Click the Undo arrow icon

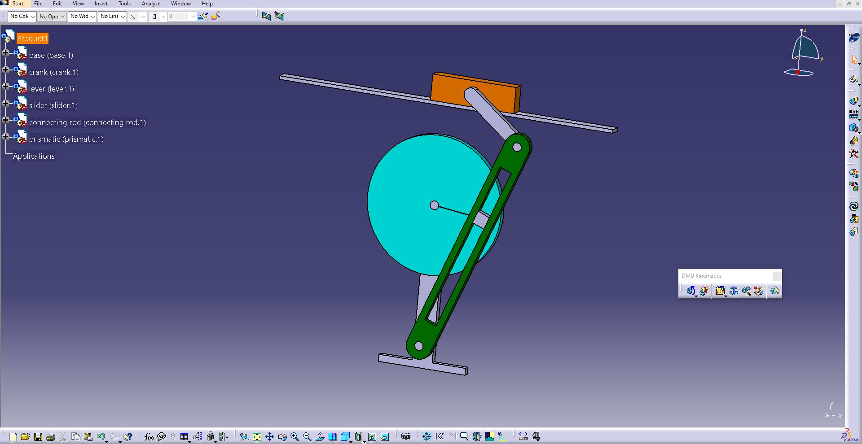pyautogui.click(x=101, y=436)
